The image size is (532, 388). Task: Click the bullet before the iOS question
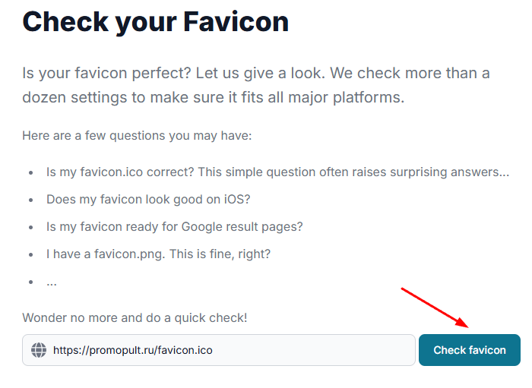tap(31, 200)
